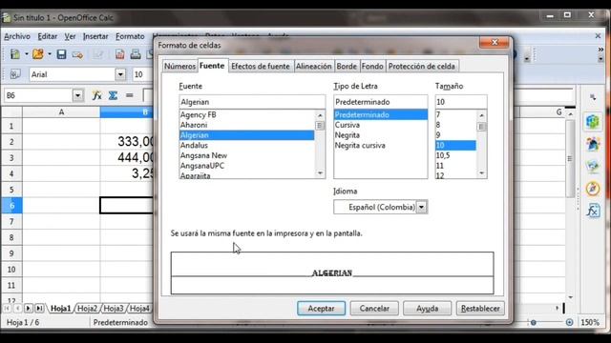Click the size list scroll up arrow
Image resolution: width=611 pixels, height=343 pixels.
[x=481, y=115]
